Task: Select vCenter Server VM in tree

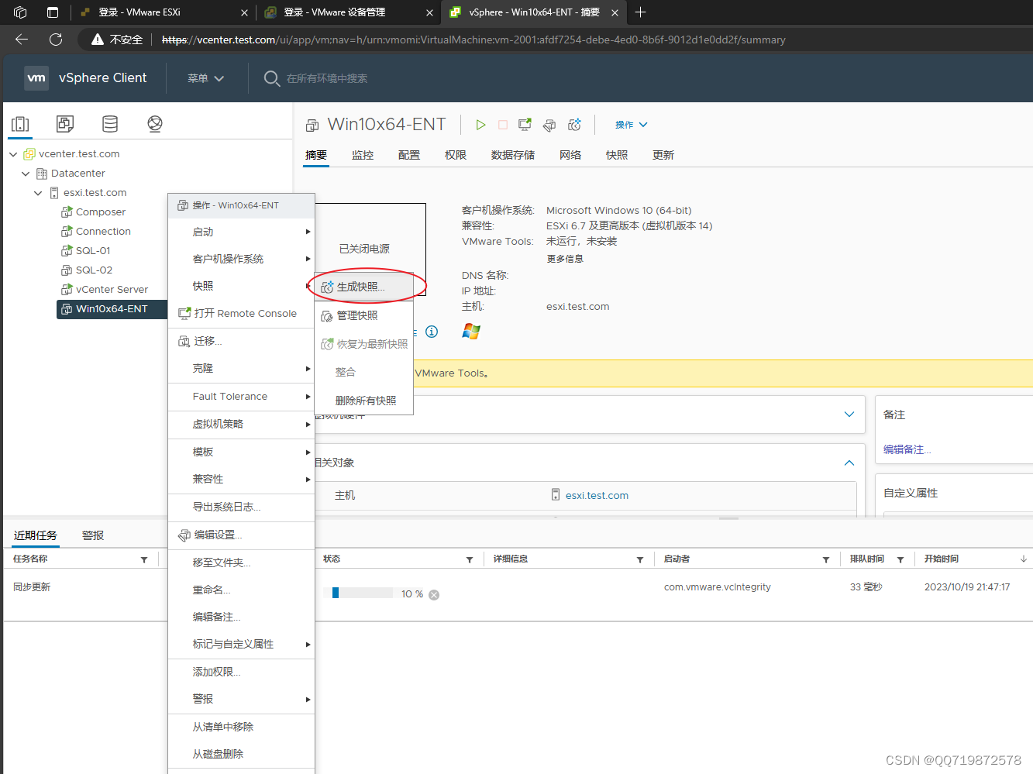Action: [112, 290]
